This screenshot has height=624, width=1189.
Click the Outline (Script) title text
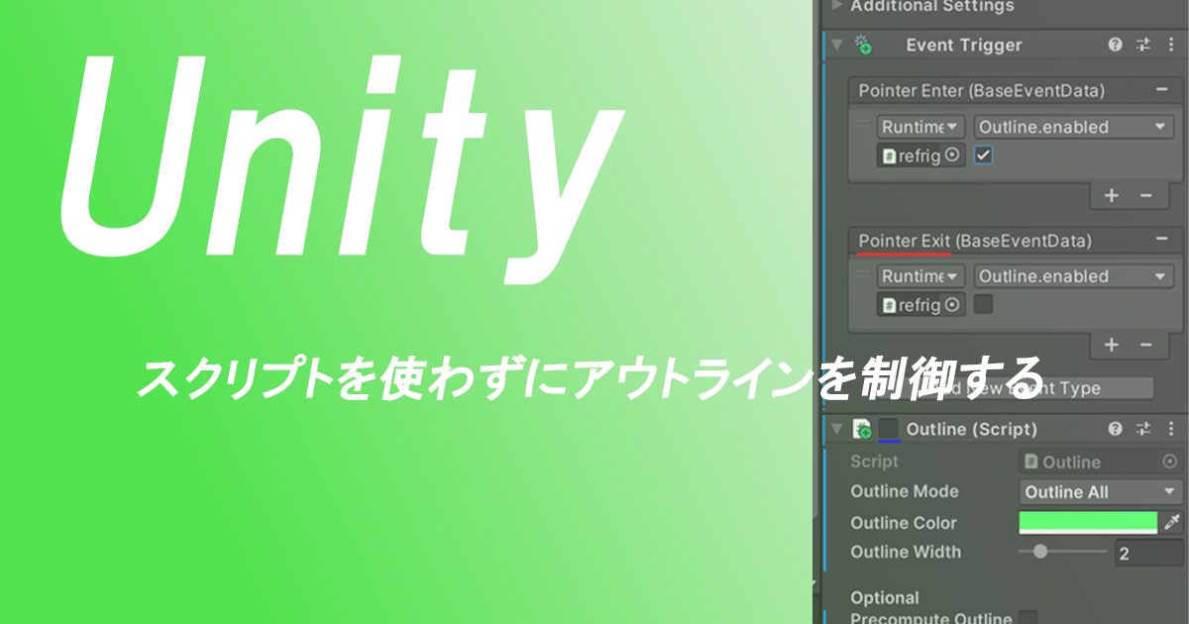[972, 429]
